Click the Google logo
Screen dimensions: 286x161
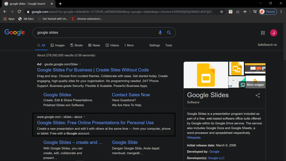pos(15,32)
